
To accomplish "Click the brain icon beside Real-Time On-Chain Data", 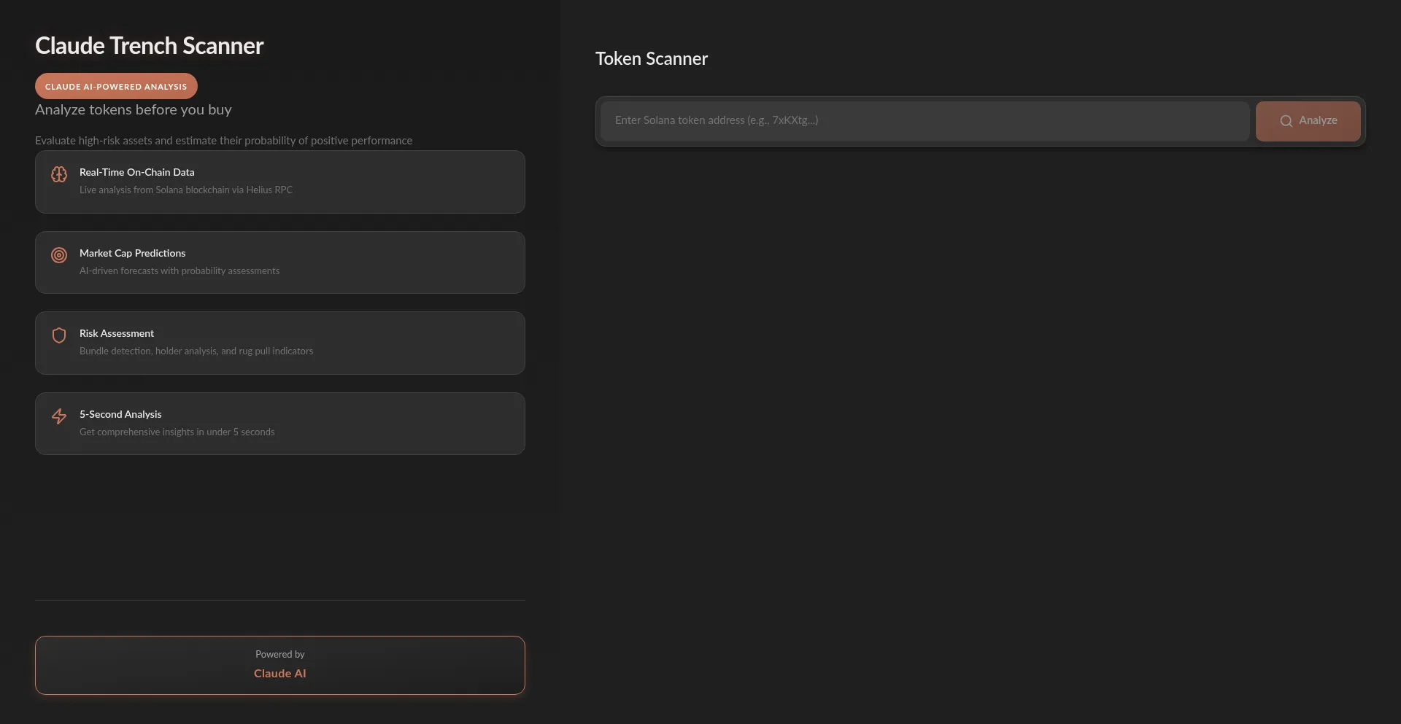I will (x=59, y=174).
